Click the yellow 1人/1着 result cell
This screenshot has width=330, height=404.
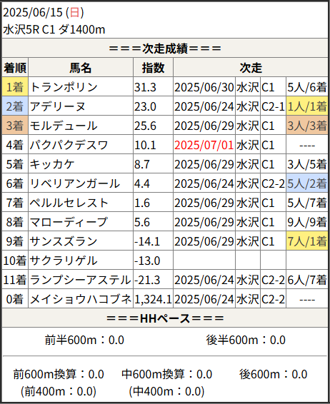pos(307,106)
